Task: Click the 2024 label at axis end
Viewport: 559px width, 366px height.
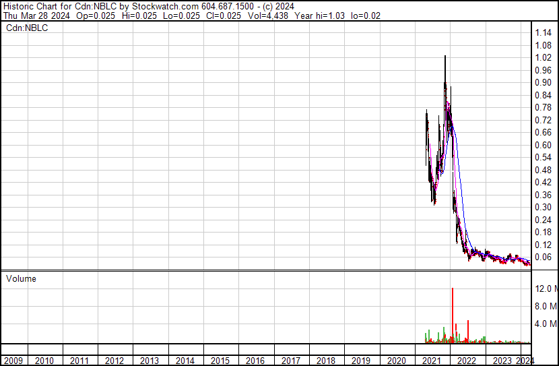Action: tap(525, 361)
